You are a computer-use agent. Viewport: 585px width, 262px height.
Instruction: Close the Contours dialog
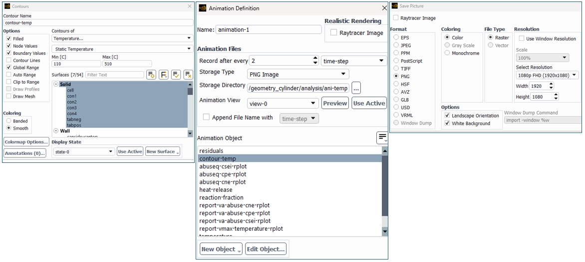(x=189, y=6)
